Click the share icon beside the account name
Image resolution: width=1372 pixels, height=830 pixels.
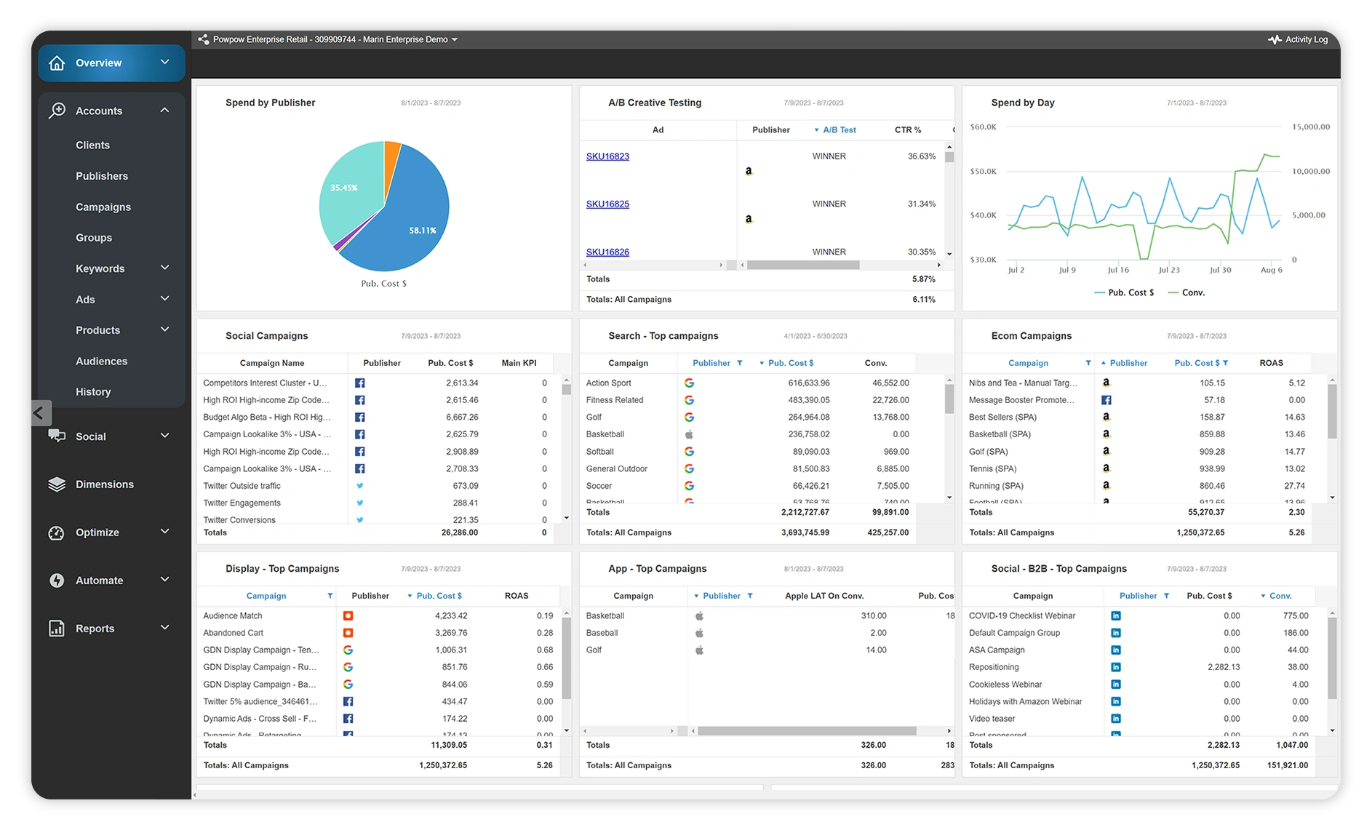click(x=203, y=39)
